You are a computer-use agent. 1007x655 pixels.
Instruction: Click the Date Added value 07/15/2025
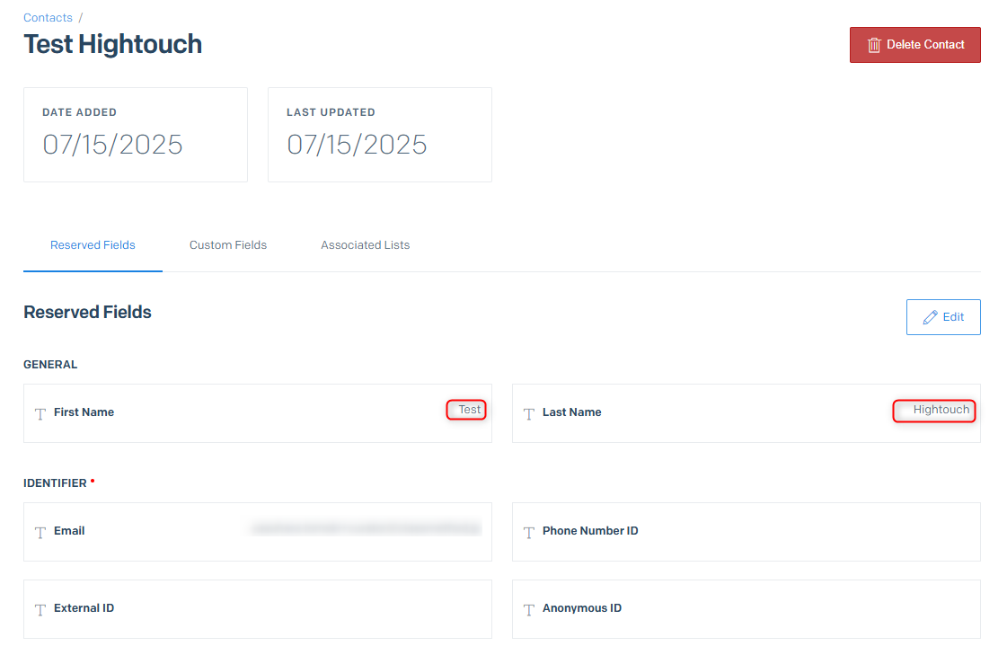(x=112, y=145)
